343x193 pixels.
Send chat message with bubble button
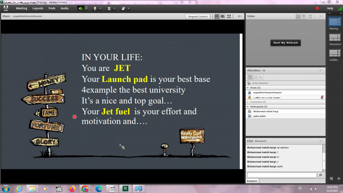pyautogui.click(x=321, y=175)
